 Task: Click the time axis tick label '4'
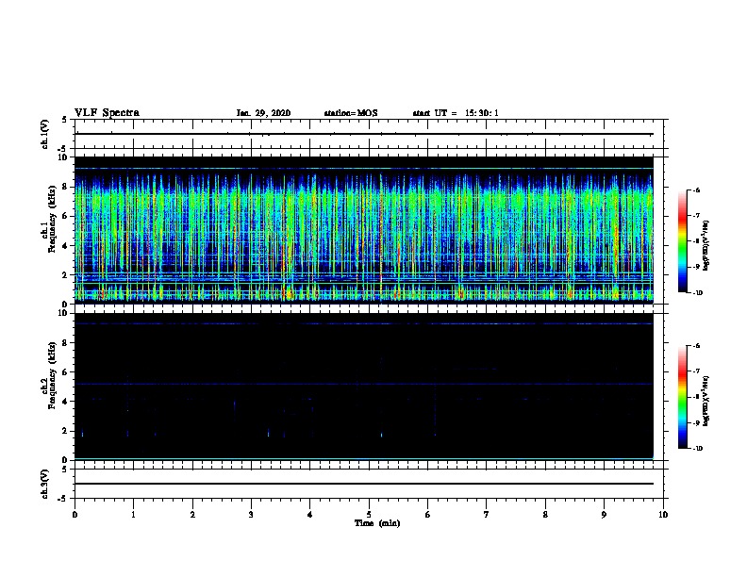click(x=310, y=515)
